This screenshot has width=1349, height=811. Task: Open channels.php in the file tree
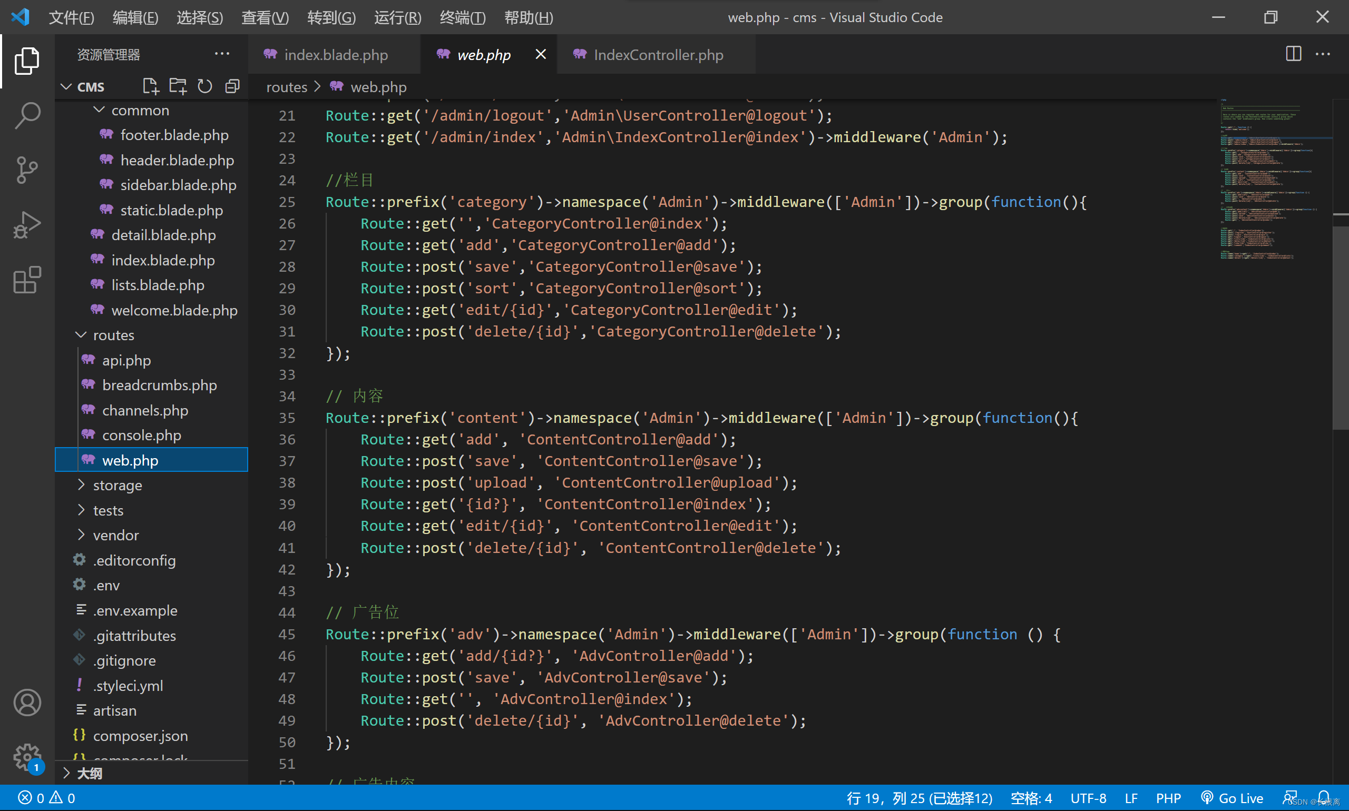[145, 410]
